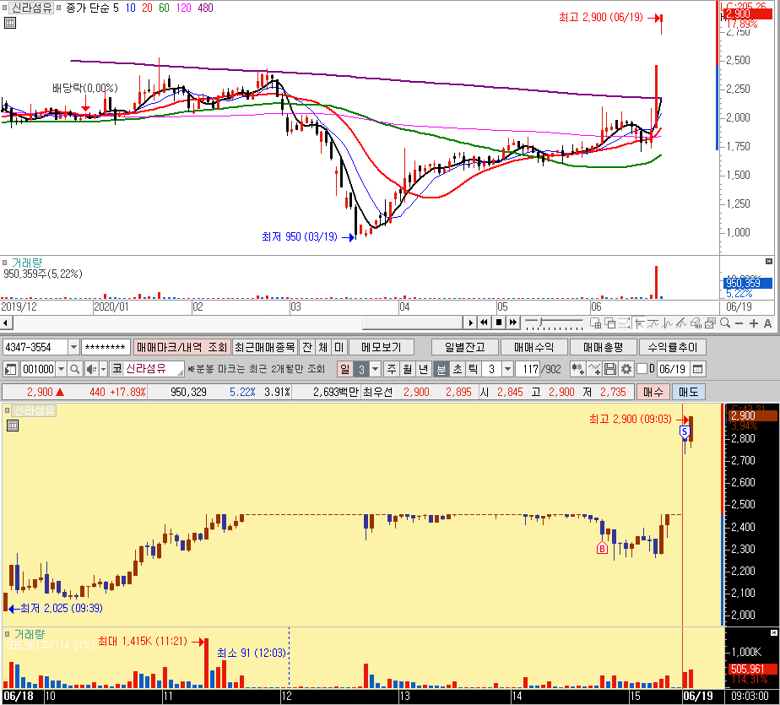Select the 주 weekly period toggle

[392, 369]
